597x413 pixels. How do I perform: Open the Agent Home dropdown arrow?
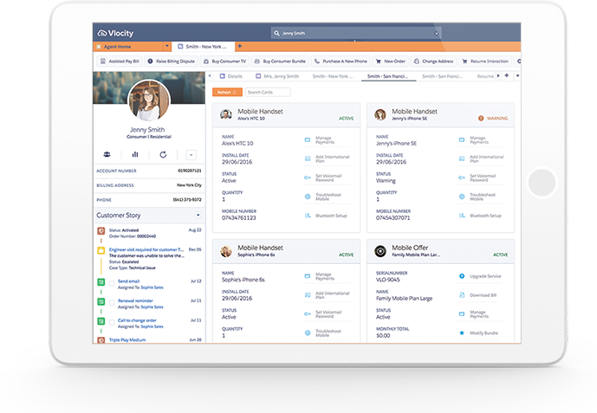click(x=166, y=46)
